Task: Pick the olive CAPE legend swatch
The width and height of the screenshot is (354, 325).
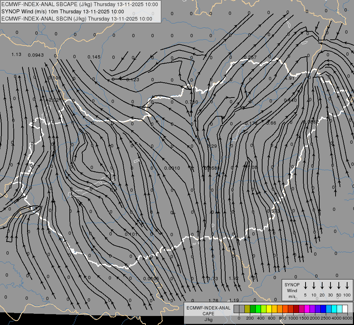Action: click(247, 309)
